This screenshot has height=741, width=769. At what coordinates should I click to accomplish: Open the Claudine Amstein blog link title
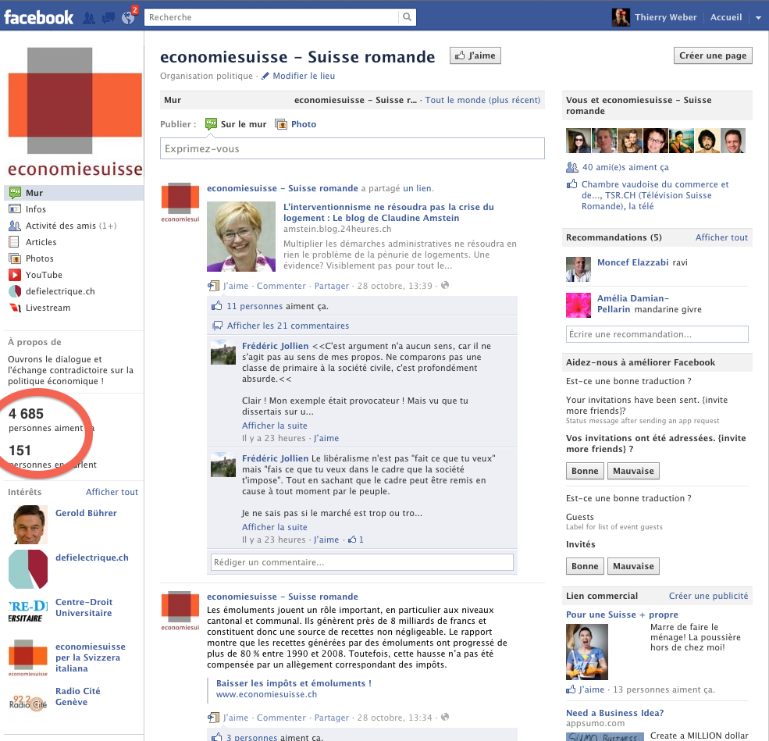tap(389, 212)
